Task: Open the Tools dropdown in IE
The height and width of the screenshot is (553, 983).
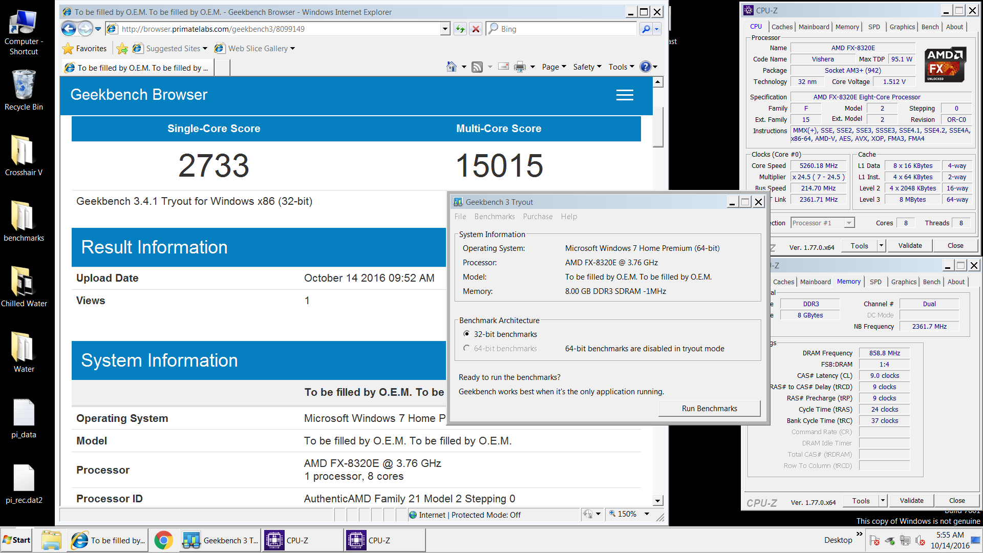Action: coord(621,67)
